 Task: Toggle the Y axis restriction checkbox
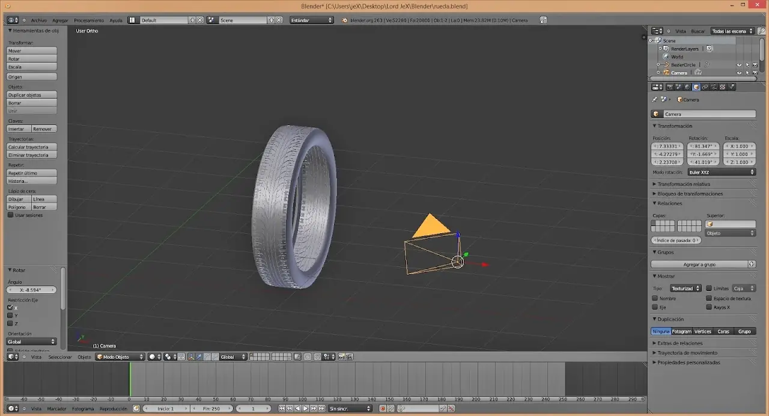(x=10, y=316)
